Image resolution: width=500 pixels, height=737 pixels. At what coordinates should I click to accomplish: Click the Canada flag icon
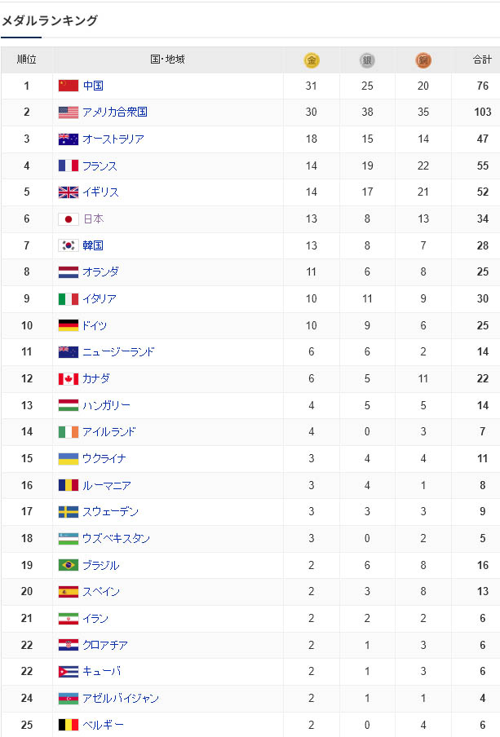69,378
